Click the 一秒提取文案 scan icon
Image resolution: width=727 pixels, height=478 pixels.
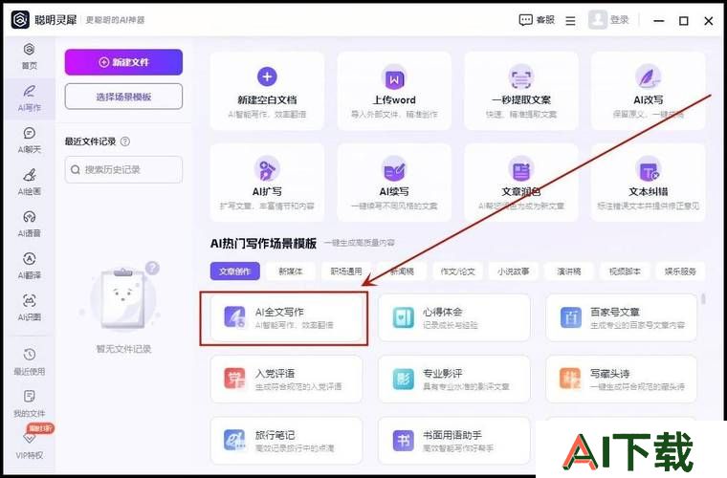click(x=521, y=77)
